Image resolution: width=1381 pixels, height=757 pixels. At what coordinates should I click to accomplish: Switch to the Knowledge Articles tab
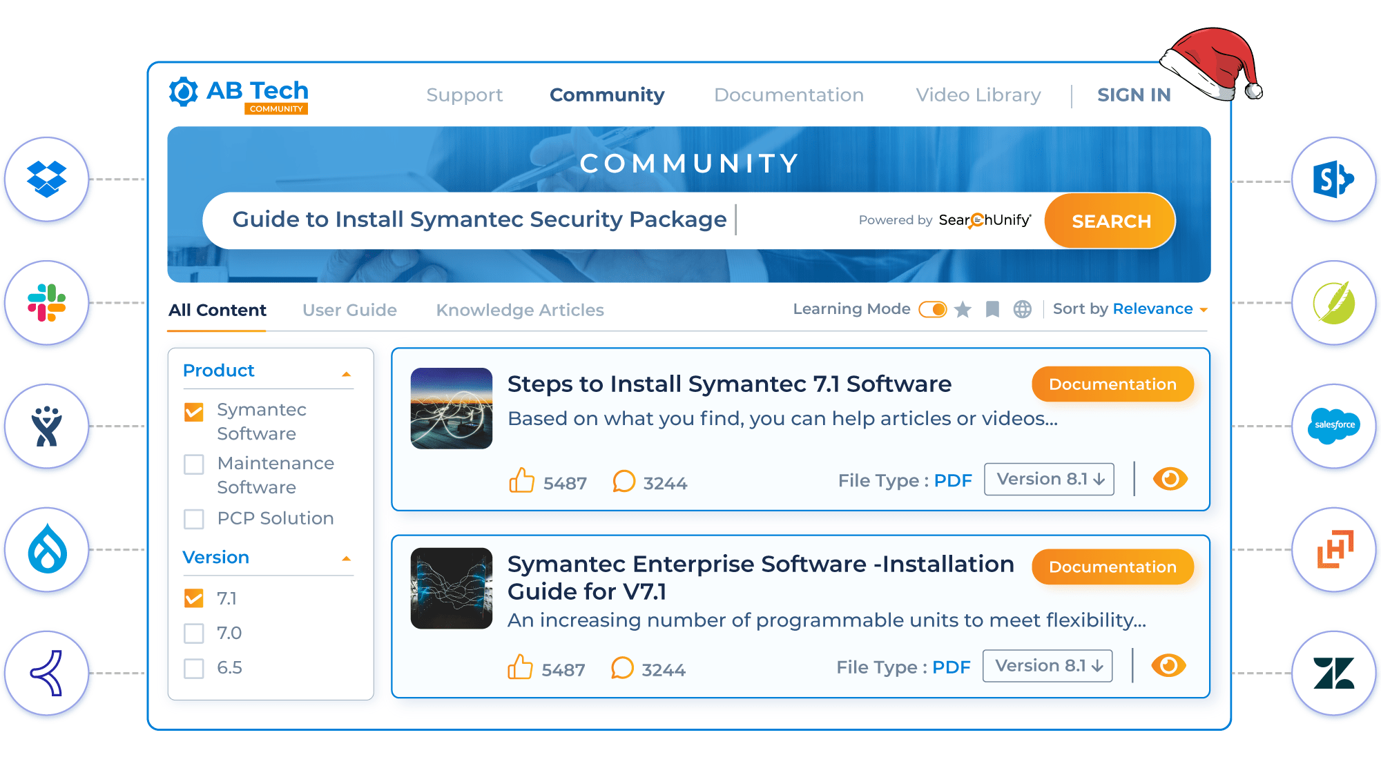coord(520,310)
